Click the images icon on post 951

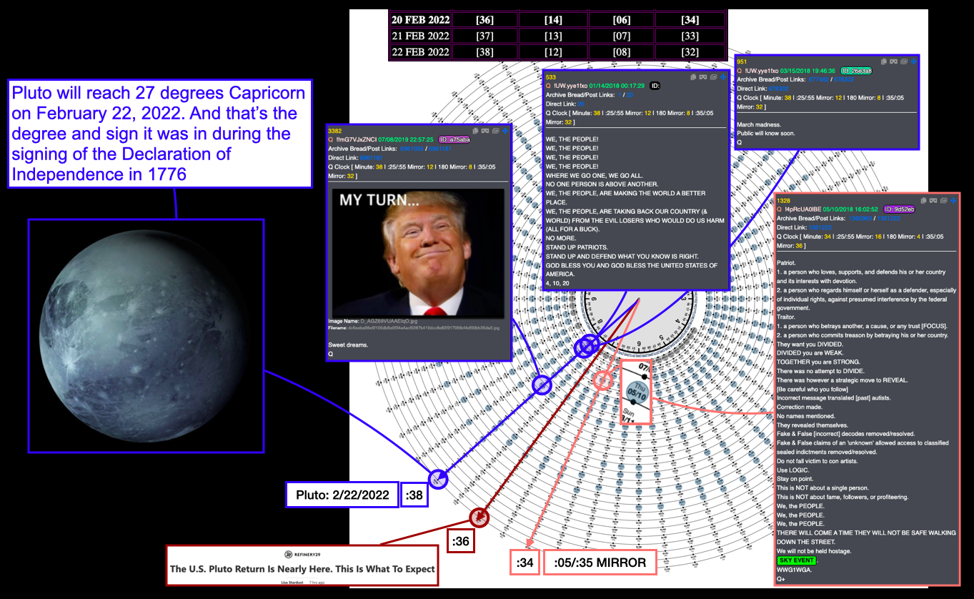(x=904, y=61)
